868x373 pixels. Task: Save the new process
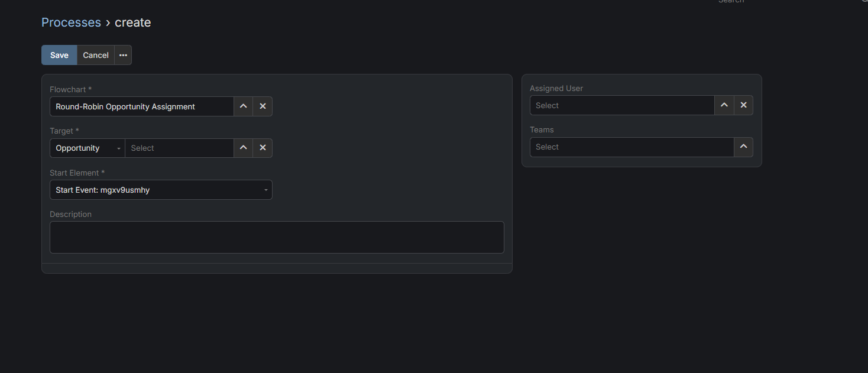pyautogui.click(x=59, y=55)
